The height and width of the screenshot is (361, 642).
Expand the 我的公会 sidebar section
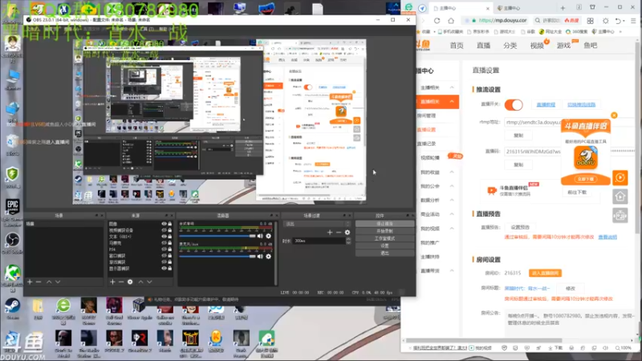[x=452, y=186]
